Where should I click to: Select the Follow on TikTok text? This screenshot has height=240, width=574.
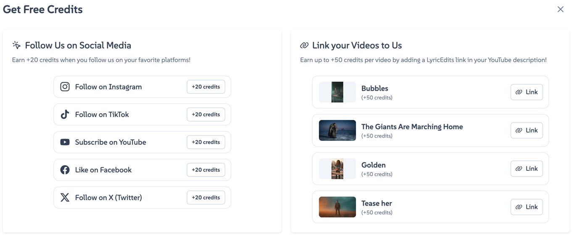102,115
